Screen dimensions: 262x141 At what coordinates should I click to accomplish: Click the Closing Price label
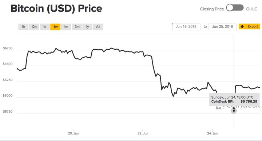212,9
